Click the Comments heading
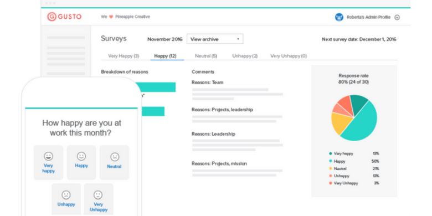Viewport: 432px width, 216px height. [x=203, y=71]
